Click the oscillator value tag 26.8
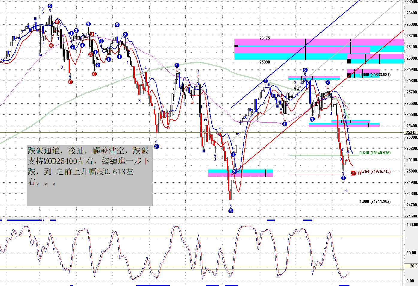The width and height of the screenshot is (418, 286). tap(411, 266)
